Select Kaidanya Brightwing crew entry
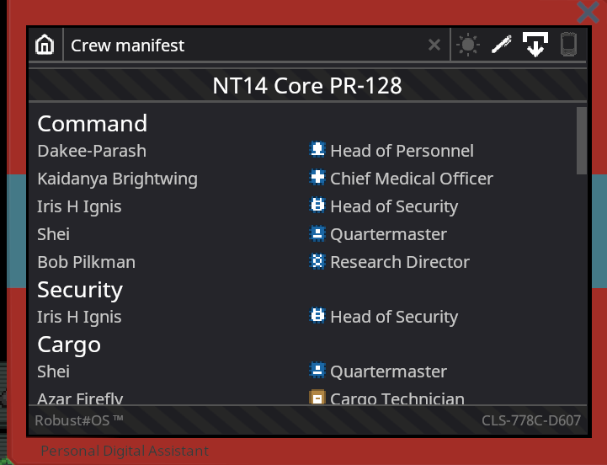Viewport: 607px width, 465px height. [x=118, y=179]
